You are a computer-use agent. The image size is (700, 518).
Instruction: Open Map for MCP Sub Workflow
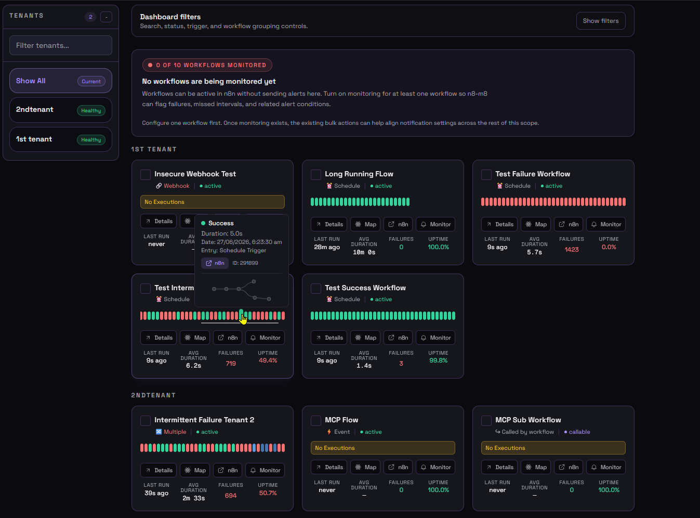pos(536,467)
